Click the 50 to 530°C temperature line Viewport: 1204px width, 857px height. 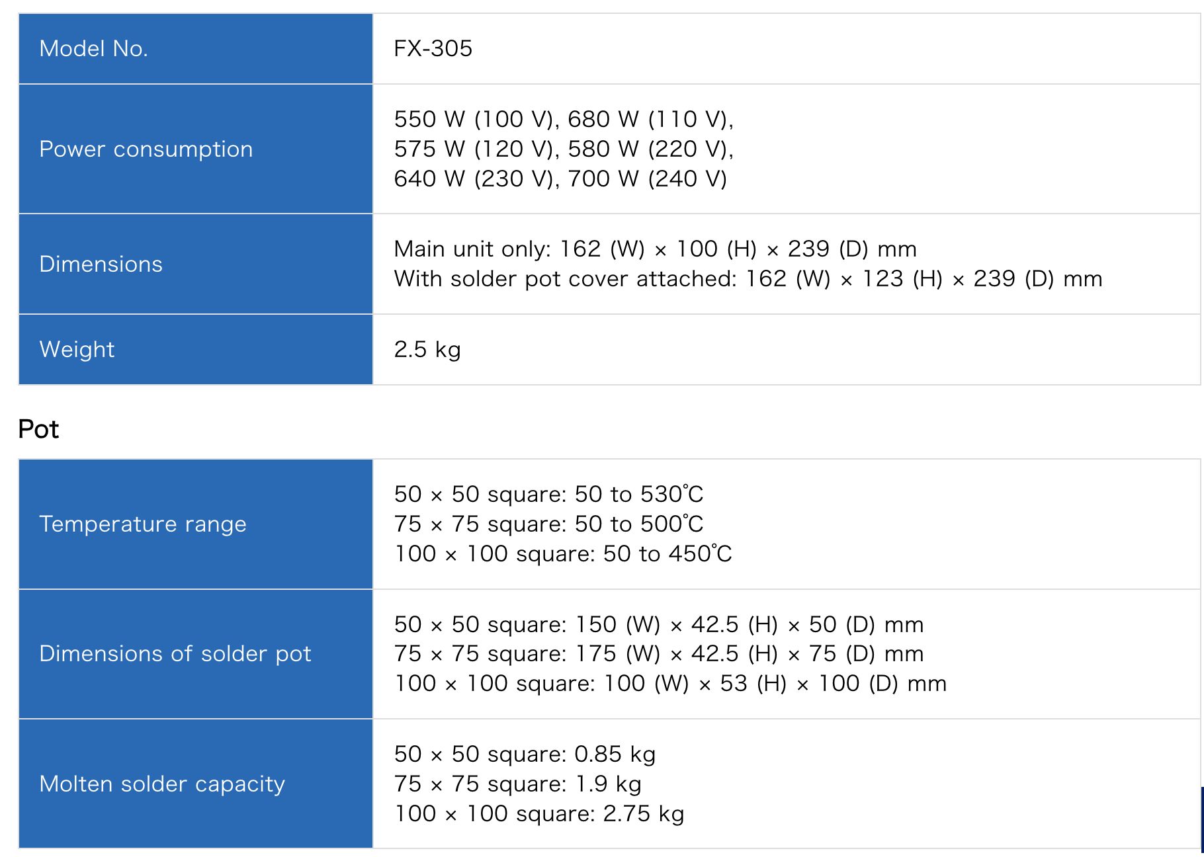pos(548,494)
